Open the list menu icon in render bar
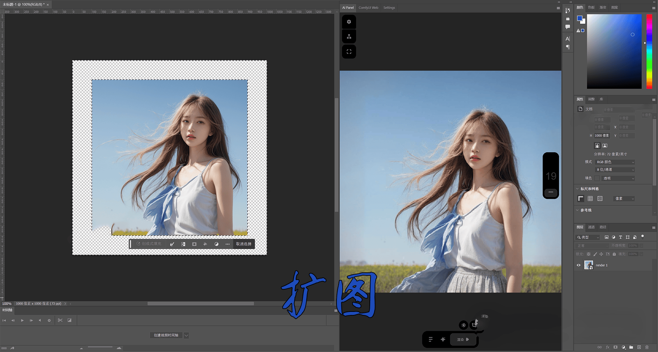The height and width of the screenshot is (352, 658). (x=430, y=339)
